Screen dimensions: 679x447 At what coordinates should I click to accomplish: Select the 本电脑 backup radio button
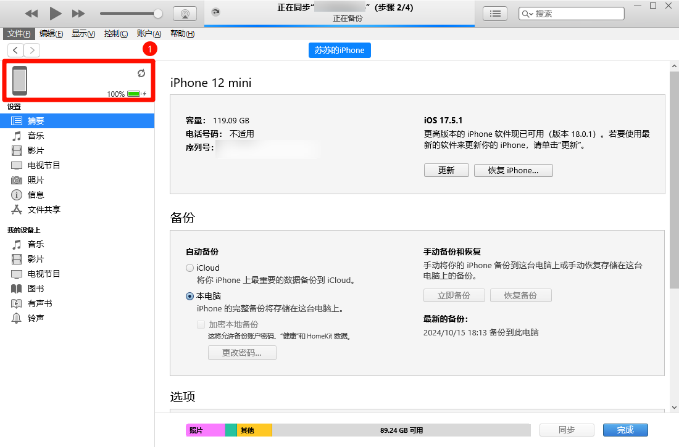(190, 296)
